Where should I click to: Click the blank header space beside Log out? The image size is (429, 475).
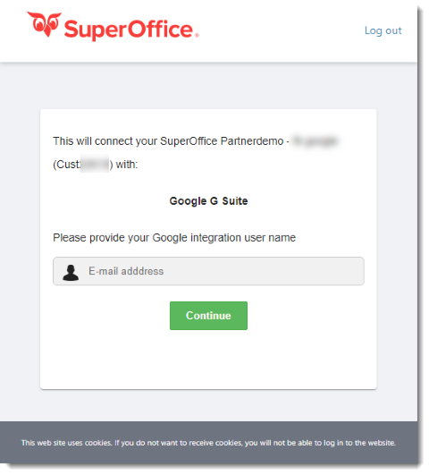pos(282,30)
